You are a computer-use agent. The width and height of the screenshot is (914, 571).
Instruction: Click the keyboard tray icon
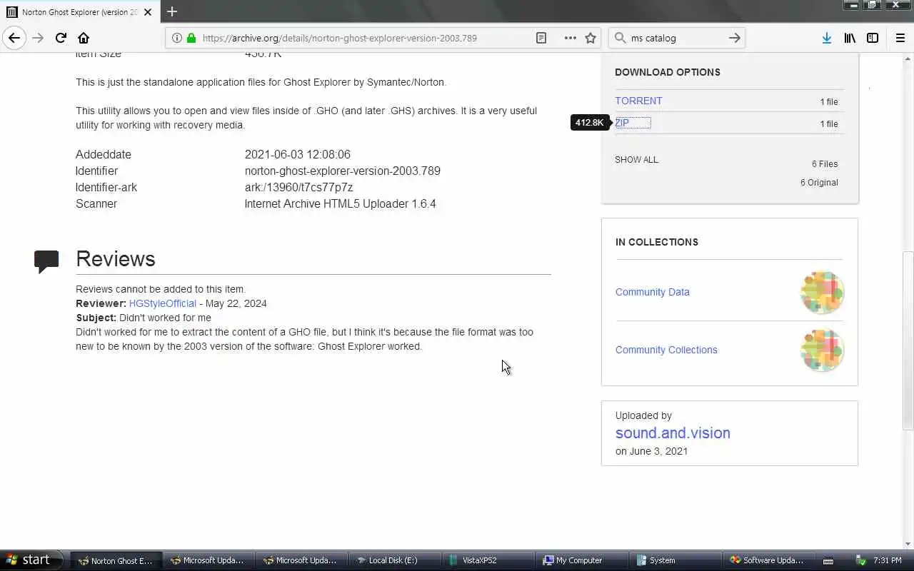[828, 561]
